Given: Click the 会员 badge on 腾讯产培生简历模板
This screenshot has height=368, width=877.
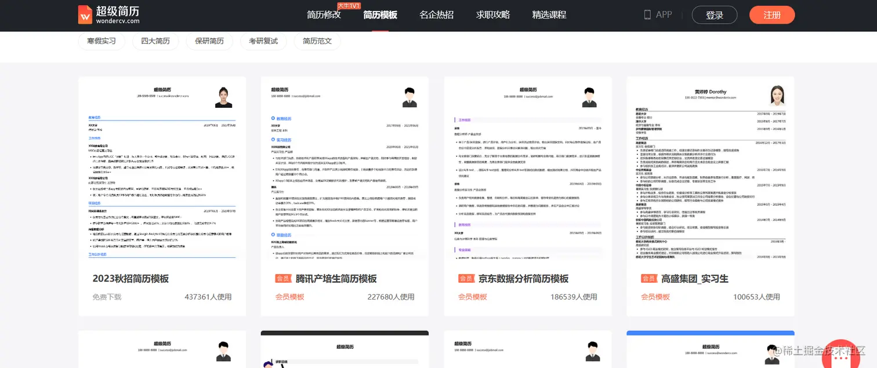Looking at the screenshot, I should [x=284, y=279].
